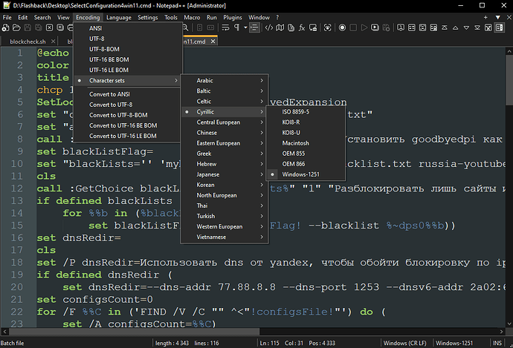
Task: Click Windows-1251 encoding in status bar
Action: pos(454,343)
